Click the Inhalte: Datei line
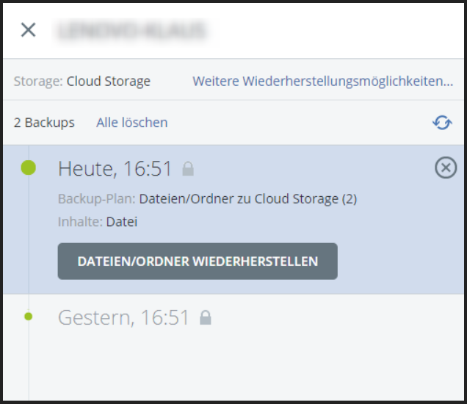 [98, 221]
